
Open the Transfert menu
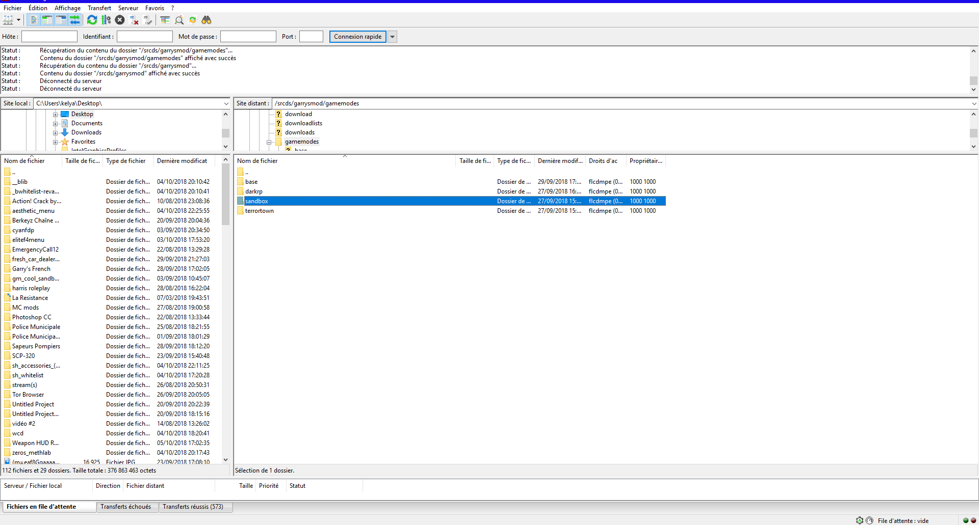99,8
